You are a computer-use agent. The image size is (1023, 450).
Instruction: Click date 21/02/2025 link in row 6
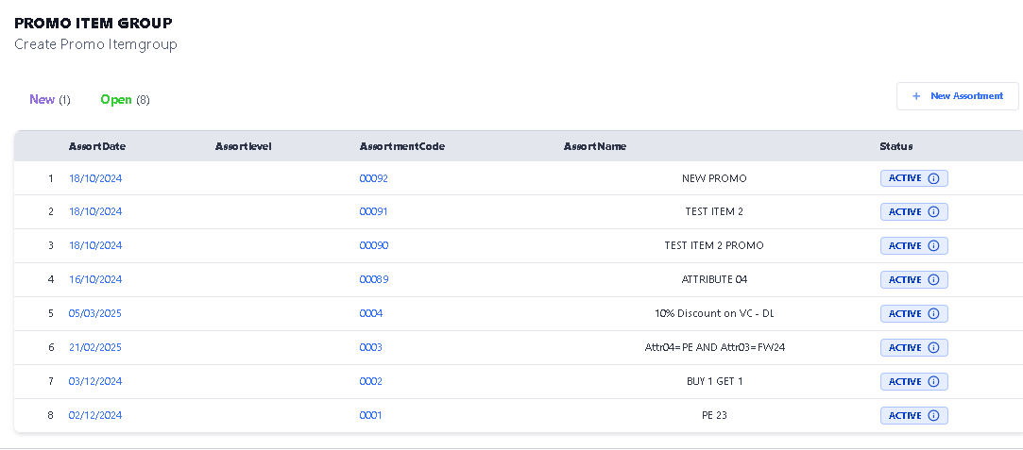click(x=95, y=347)
